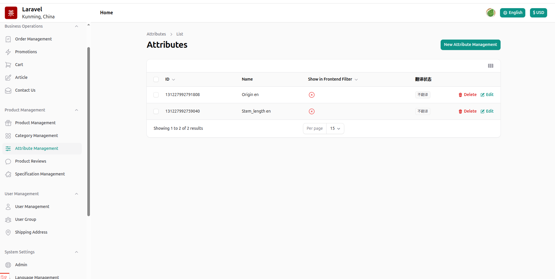Open Product Reviews from the sidebar
Screen dimensions: 555x279
click(x=31, y=161)
